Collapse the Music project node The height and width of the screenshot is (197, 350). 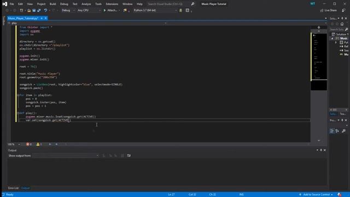click(x=332, y=39)
